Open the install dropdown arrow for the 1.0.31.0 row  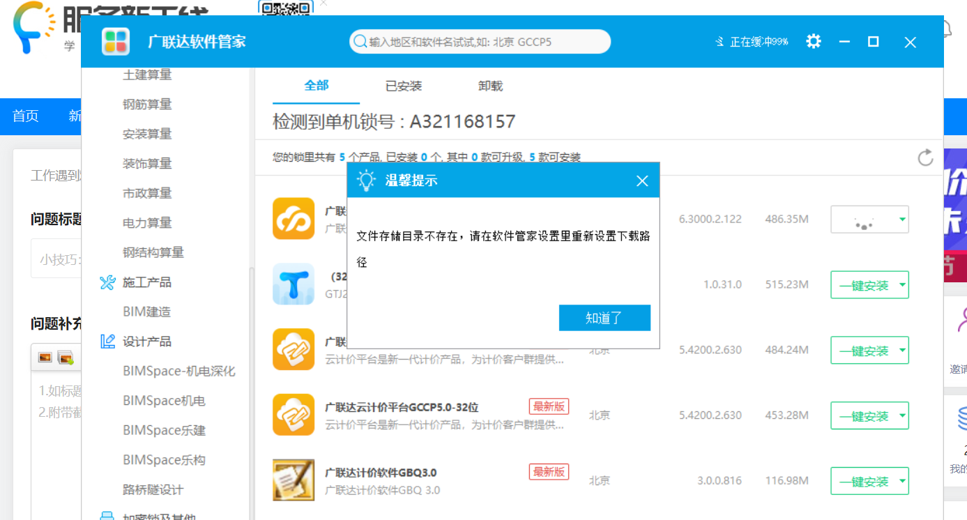(x=902, y=285)
